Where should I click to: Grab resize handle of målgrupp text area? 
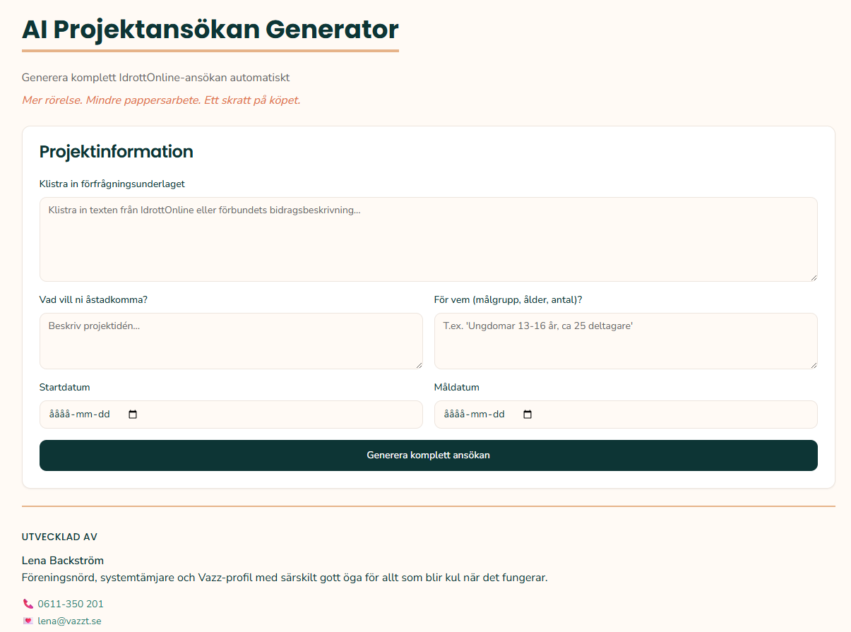click(x=813, y=364)
